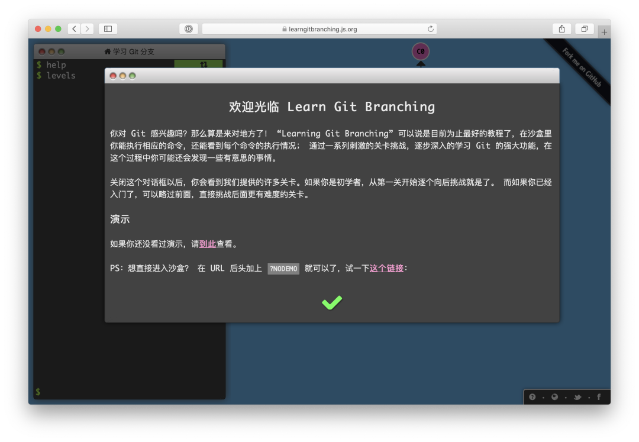
Task: Open the Fork me on GitHub ribbon
Action: pos(582,67)
